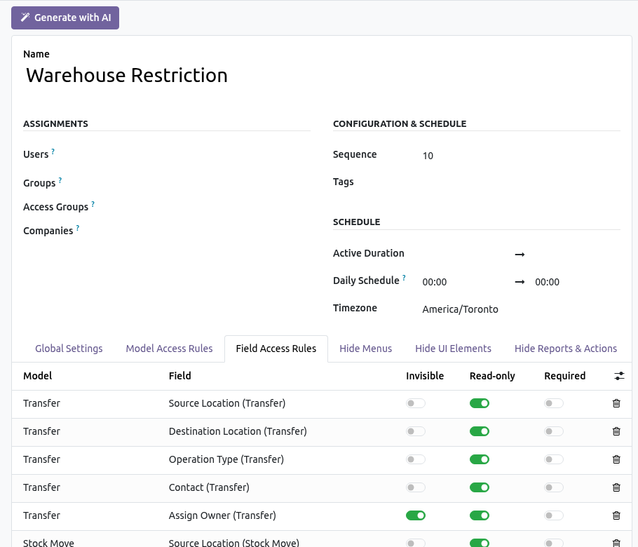This screenshot has height=547, width=638.
Task: Enable Invisible for Operation Type (Transfer)
Action: [416, 459]
